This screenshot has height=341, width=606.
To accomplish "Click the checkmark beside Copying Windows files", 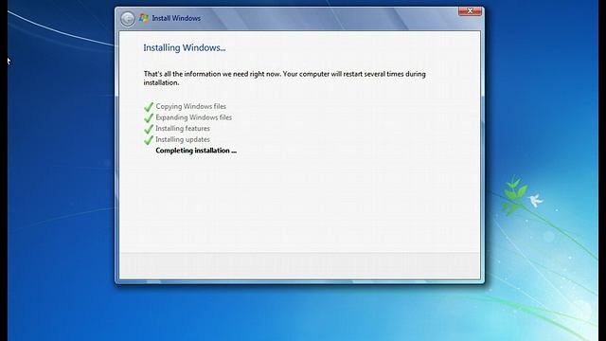I will click(149, 107).
